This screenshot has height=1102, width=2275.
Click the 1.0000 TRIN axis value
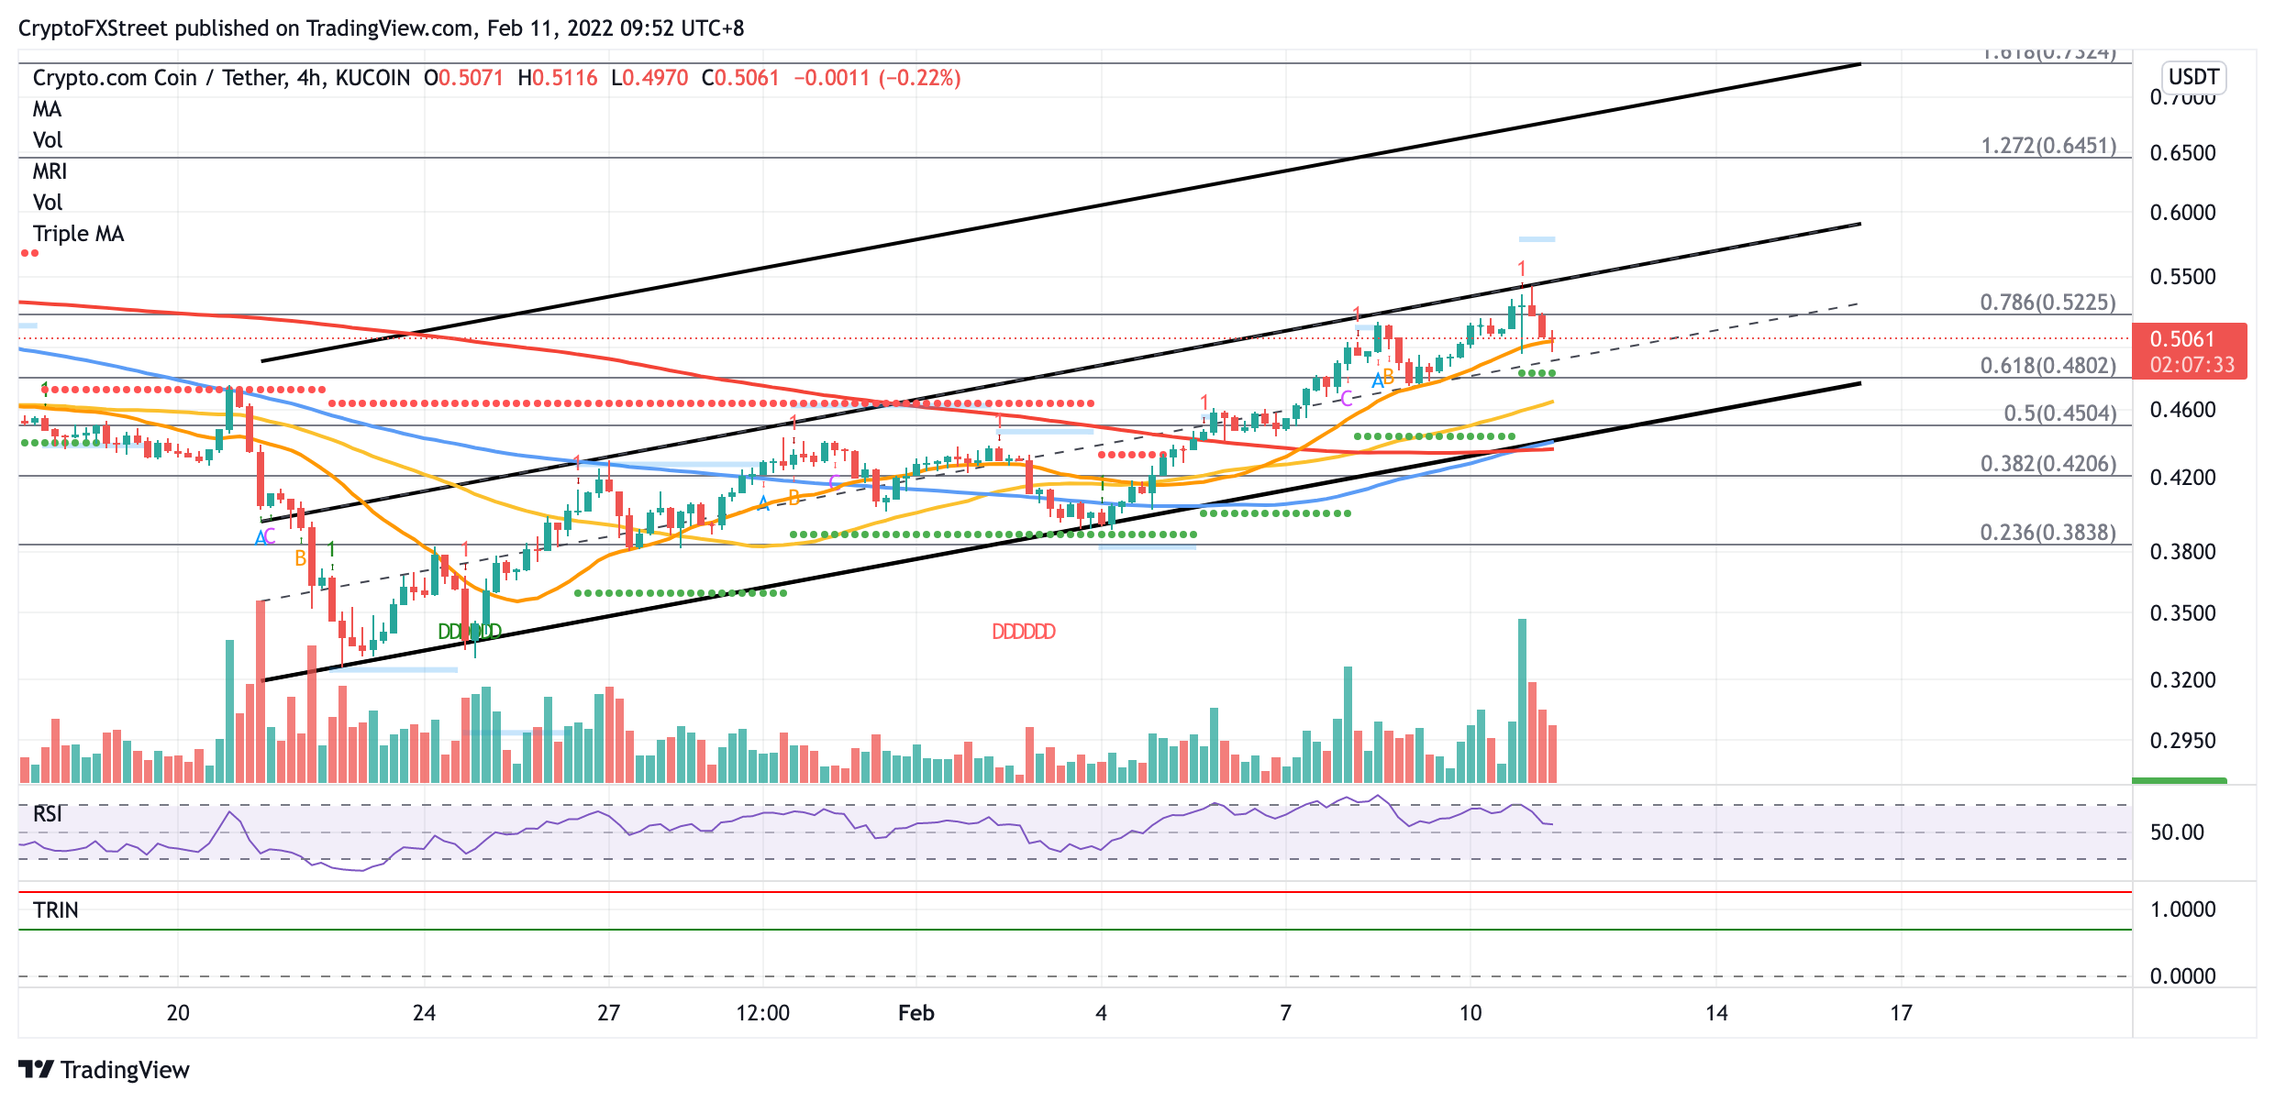[x=2182, y=909]
